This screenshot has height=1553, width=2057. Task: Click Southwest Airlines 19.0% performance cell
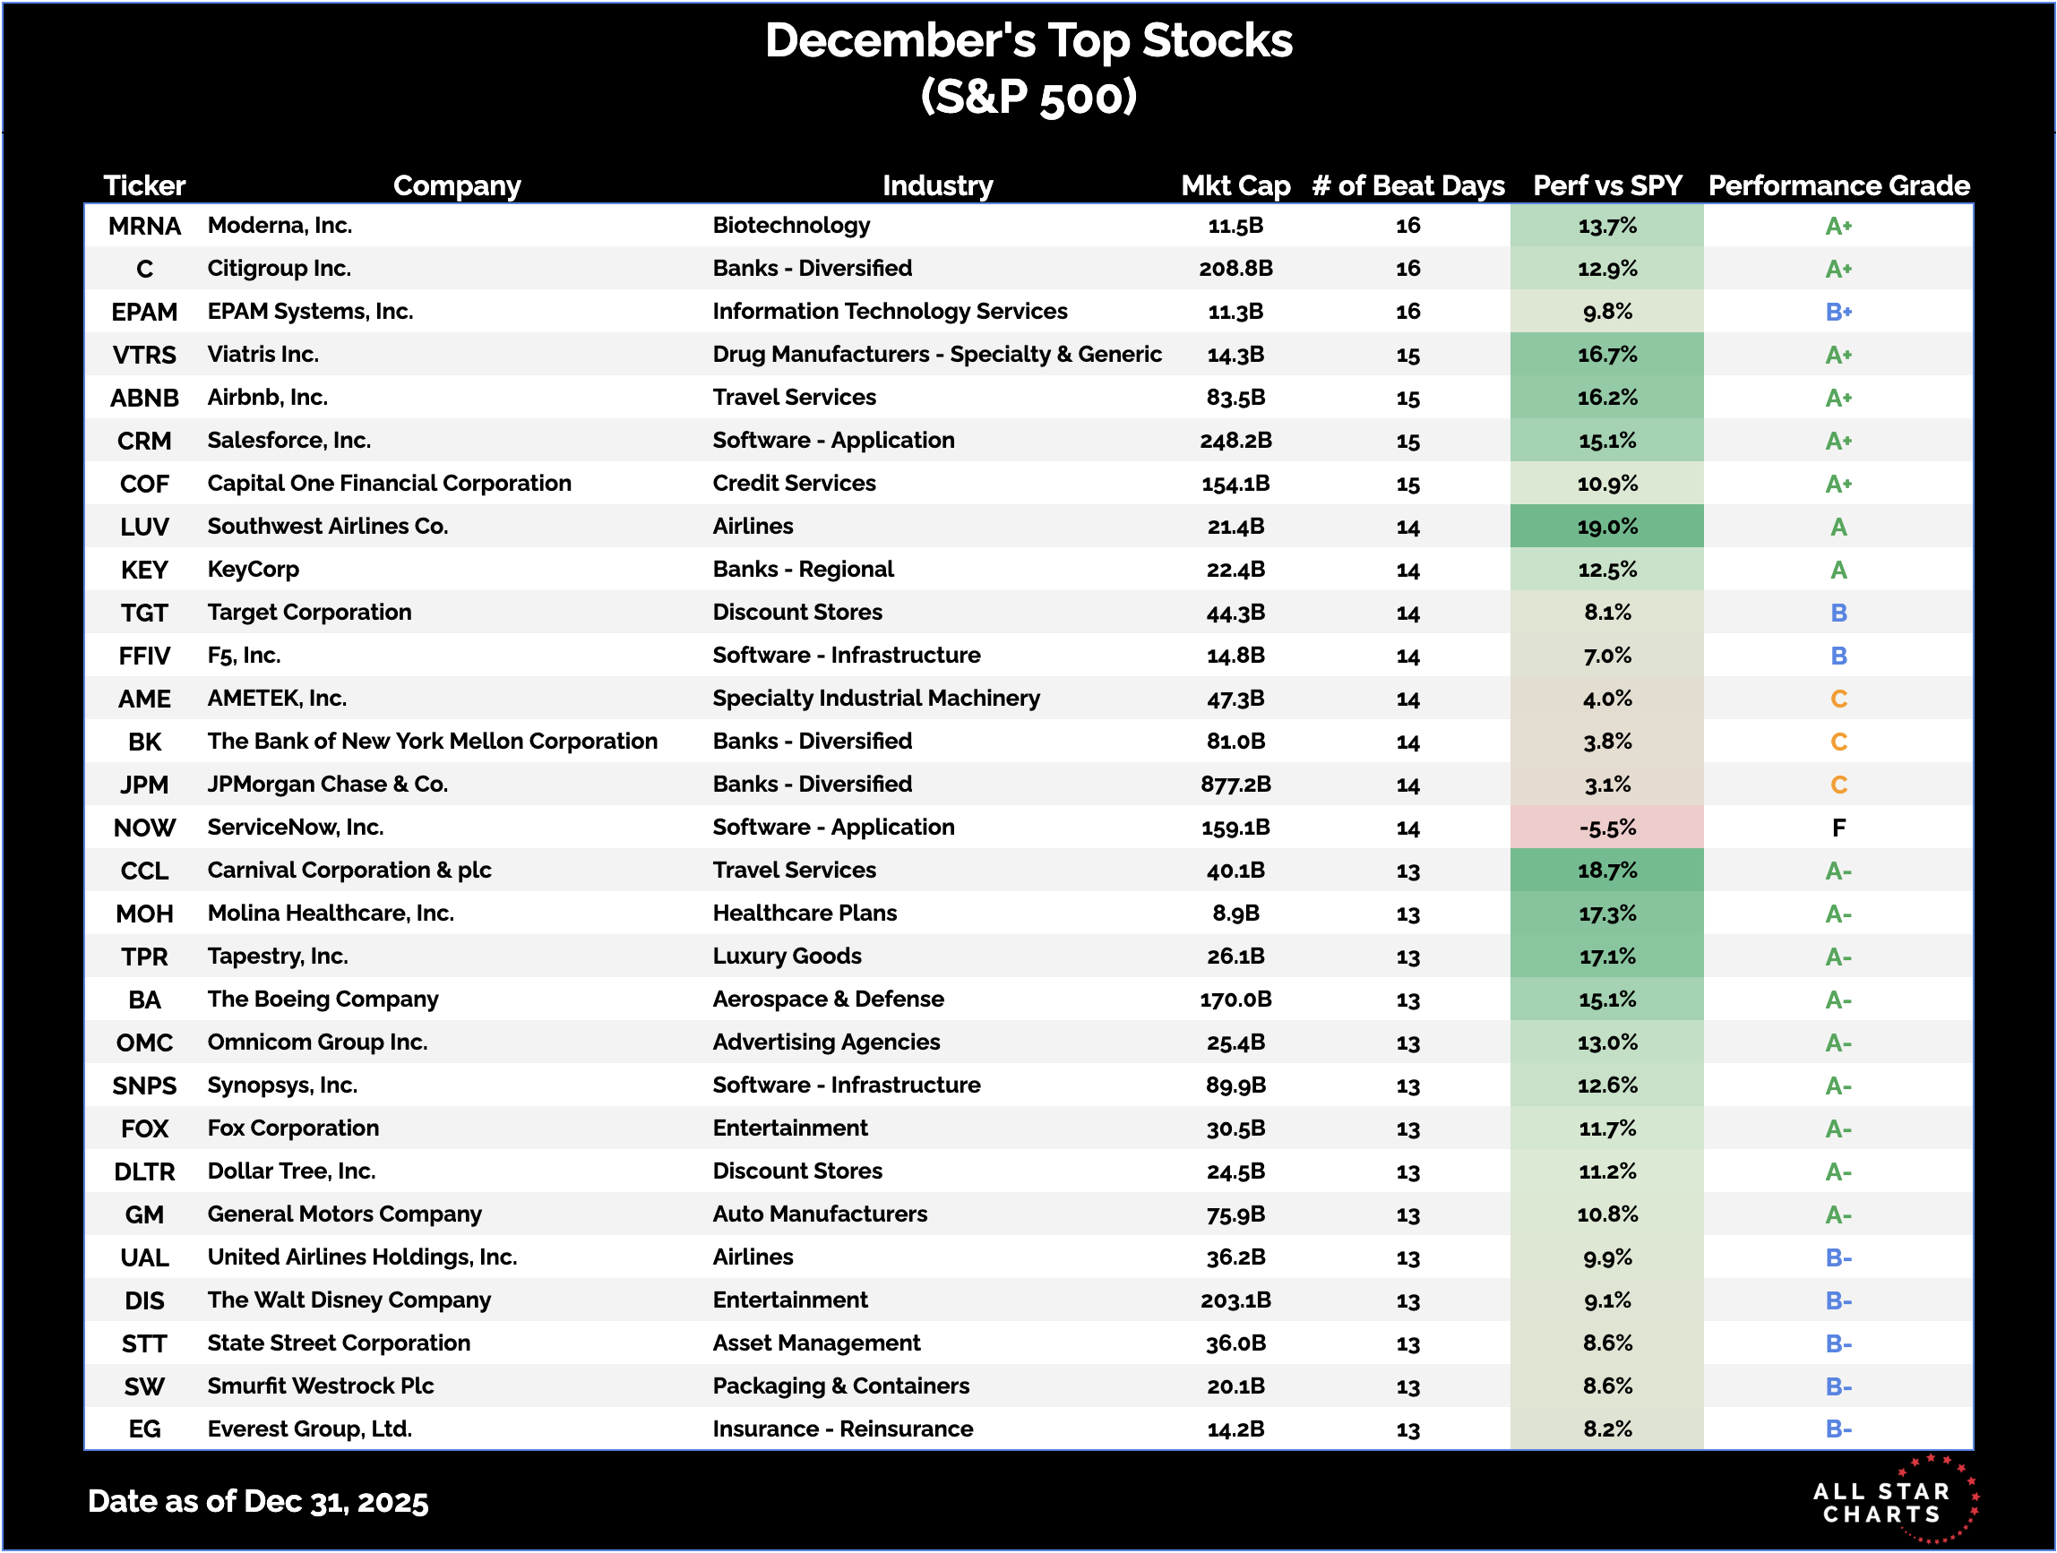1606,527
